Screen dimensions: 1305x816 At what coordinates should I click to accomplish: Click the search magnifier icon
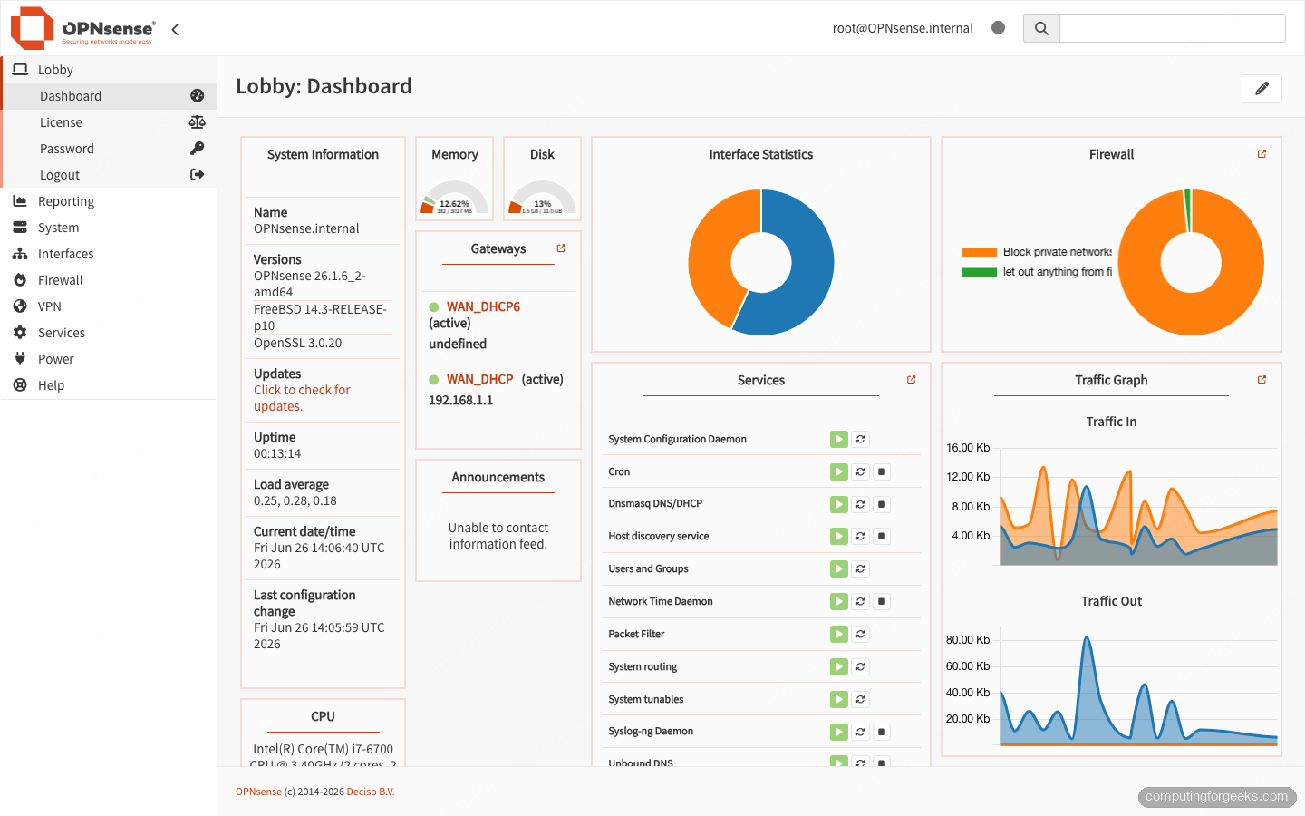[x=1041, y=28]
